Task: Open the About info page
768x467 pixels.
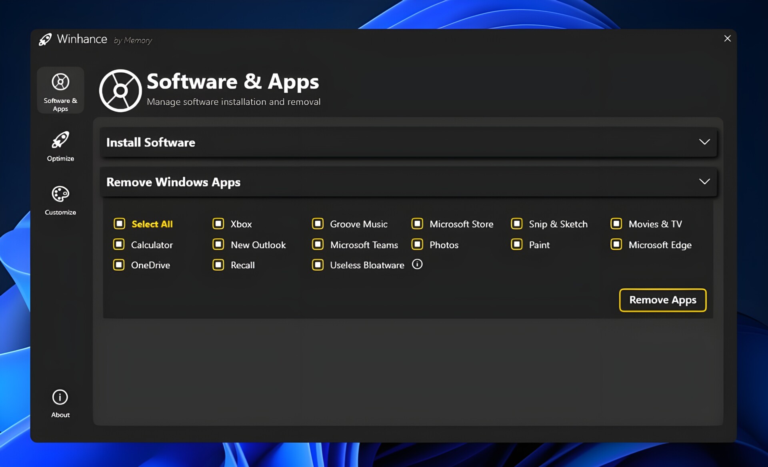Action: tap(60, 403)
